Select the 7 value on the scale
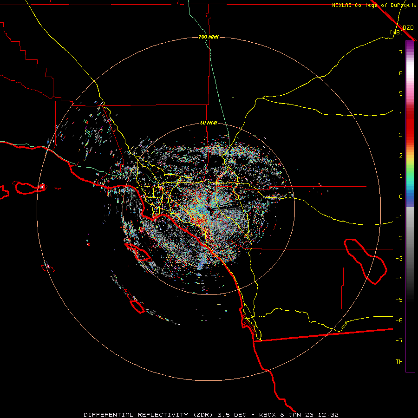 (401, 52)
